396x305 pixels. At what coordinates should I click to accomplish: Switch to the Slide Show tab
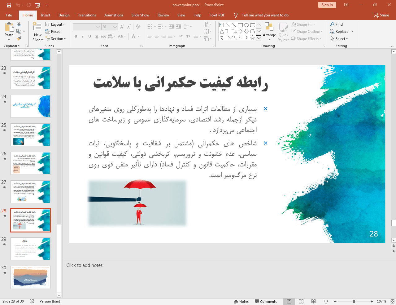140,15
